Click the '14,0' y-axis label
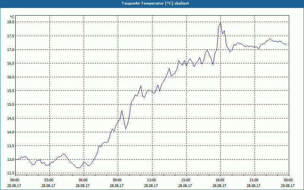The image size is (304, 190). [11, 132]
